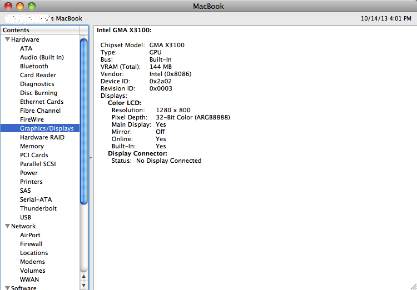This screenshot has height=290, width=417.
Task: Show Serial-ATA details
Action: point(36,199)
